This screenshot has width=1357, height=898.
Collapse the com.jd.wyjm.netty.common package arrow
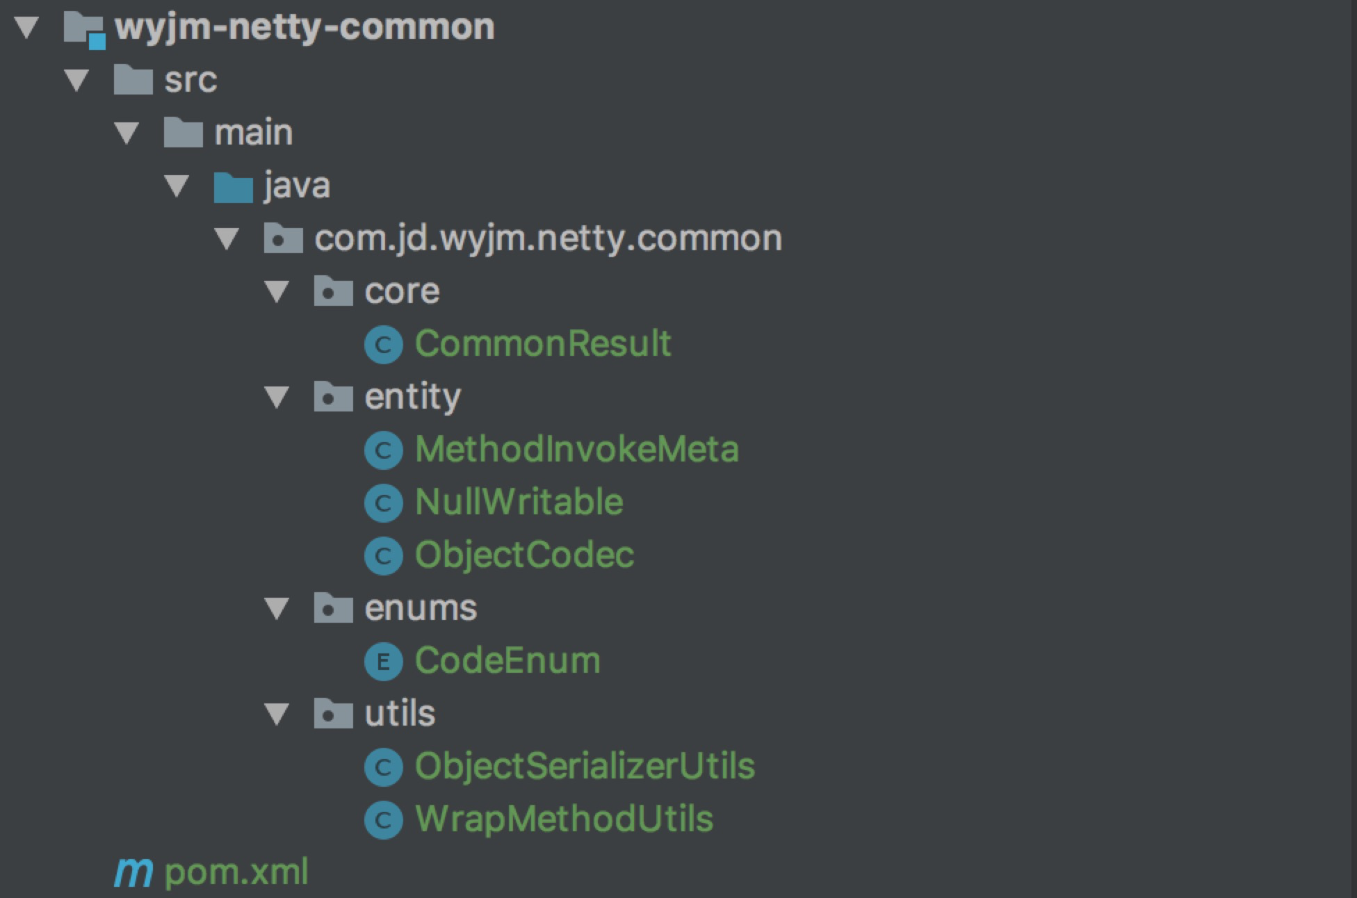[227, 239]
